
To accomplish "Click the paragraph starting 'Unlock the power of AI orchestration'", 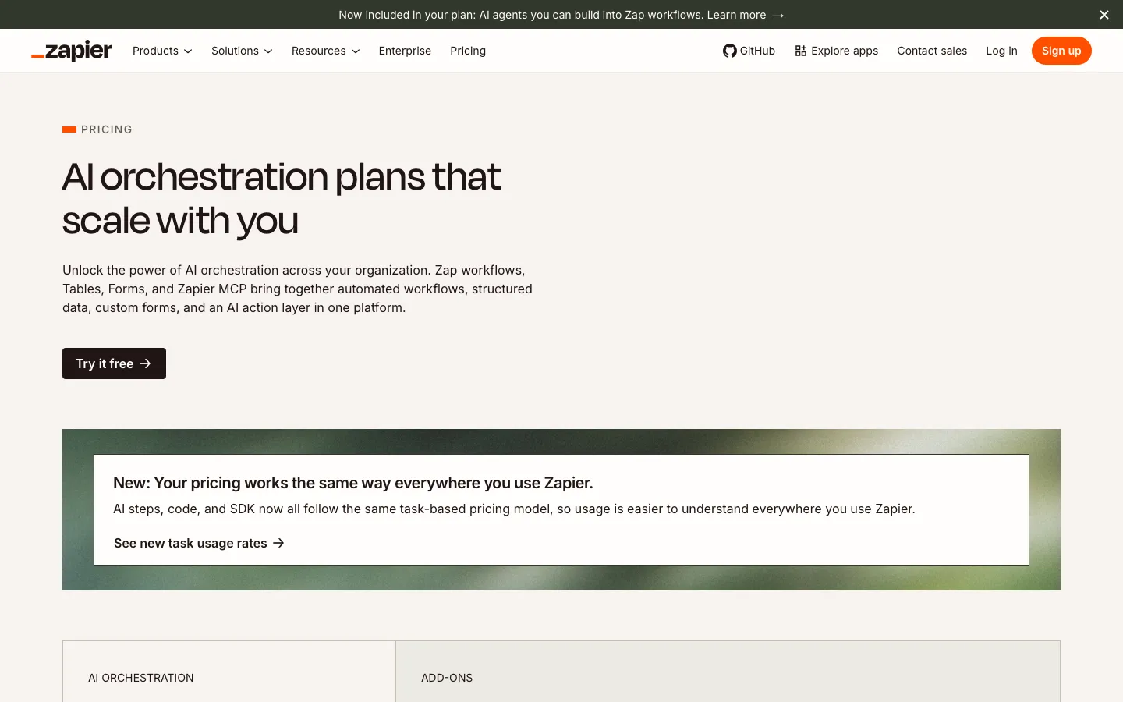I will click(297, 289).
